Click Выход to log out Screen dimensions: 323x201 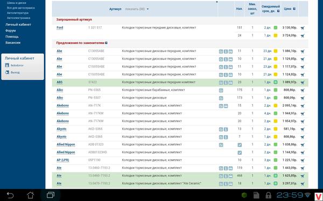coord(15,72)
